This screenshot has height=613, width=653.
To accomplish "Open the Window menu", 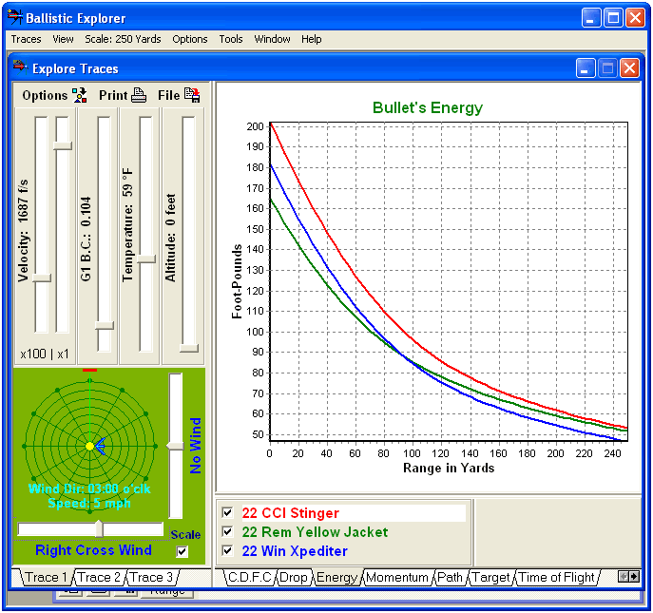I will (x=272, y=39).
